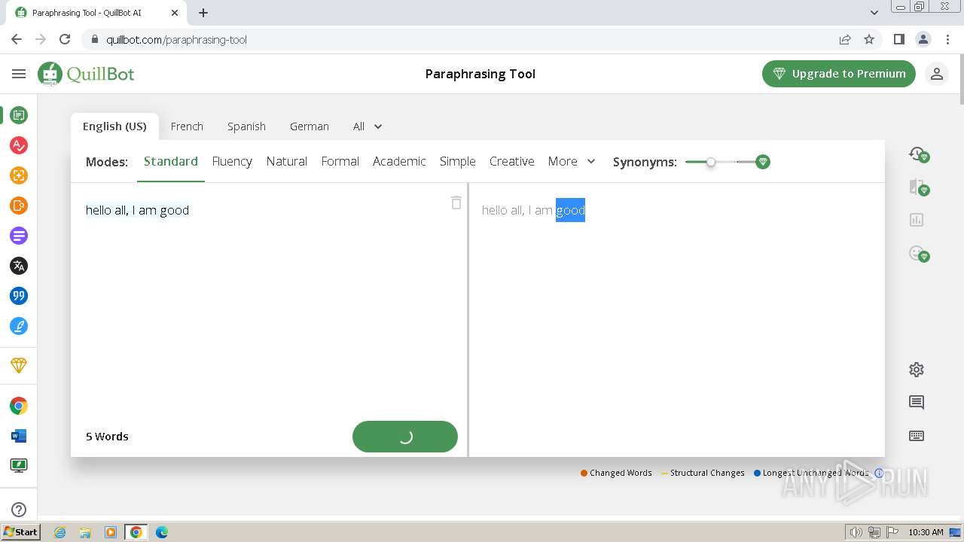Image resolution: width=964 pixels, height=542 pixels.
Task: Open a new Chrome tab
Action: tap(203, 13)
